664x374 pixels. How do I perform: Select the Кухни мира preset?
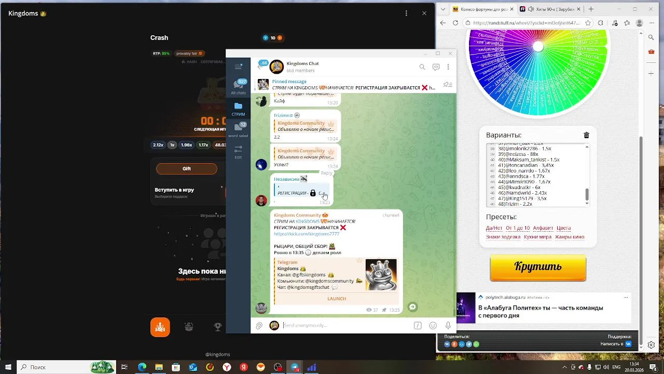[x=537, y=237]
